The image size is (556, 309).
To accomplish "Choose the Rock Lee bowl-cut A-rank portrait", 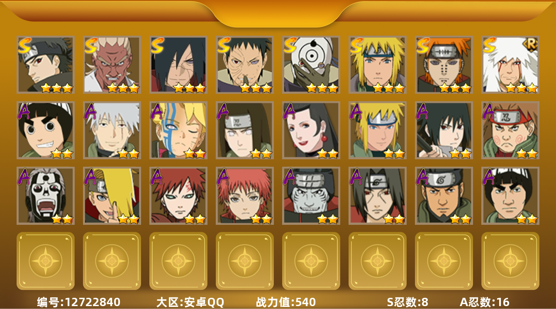I will coord(46,130).
